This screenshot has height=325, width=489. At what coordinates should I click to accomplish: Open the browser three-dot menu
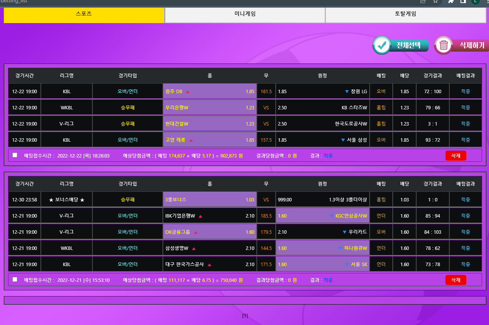pos(486,2)
